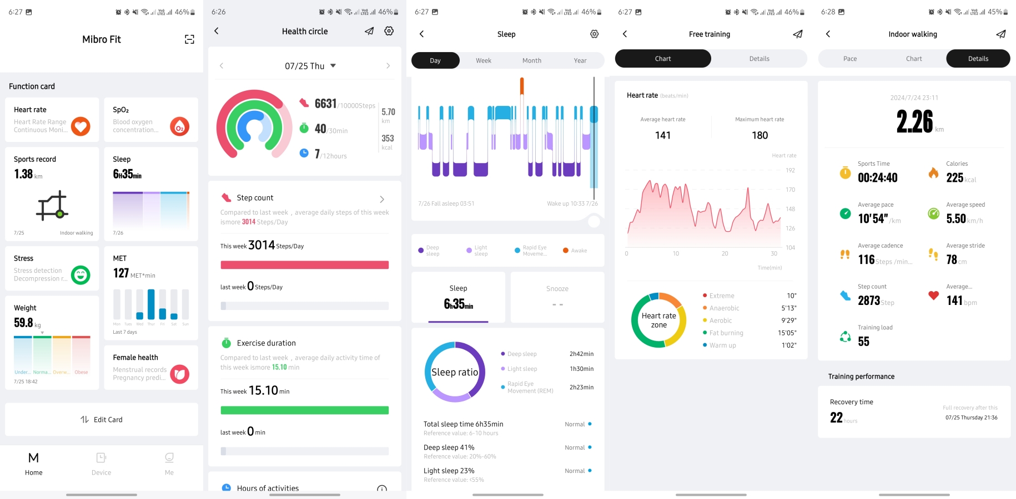This screenshot has height=499, width=1016.
Task: Tap info icon beside Hours of activities
Action: pos(382,488)
